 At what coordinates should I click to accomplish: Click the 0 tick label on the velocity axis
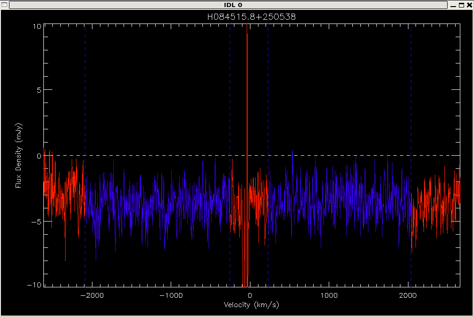click(x=249, y=295)
